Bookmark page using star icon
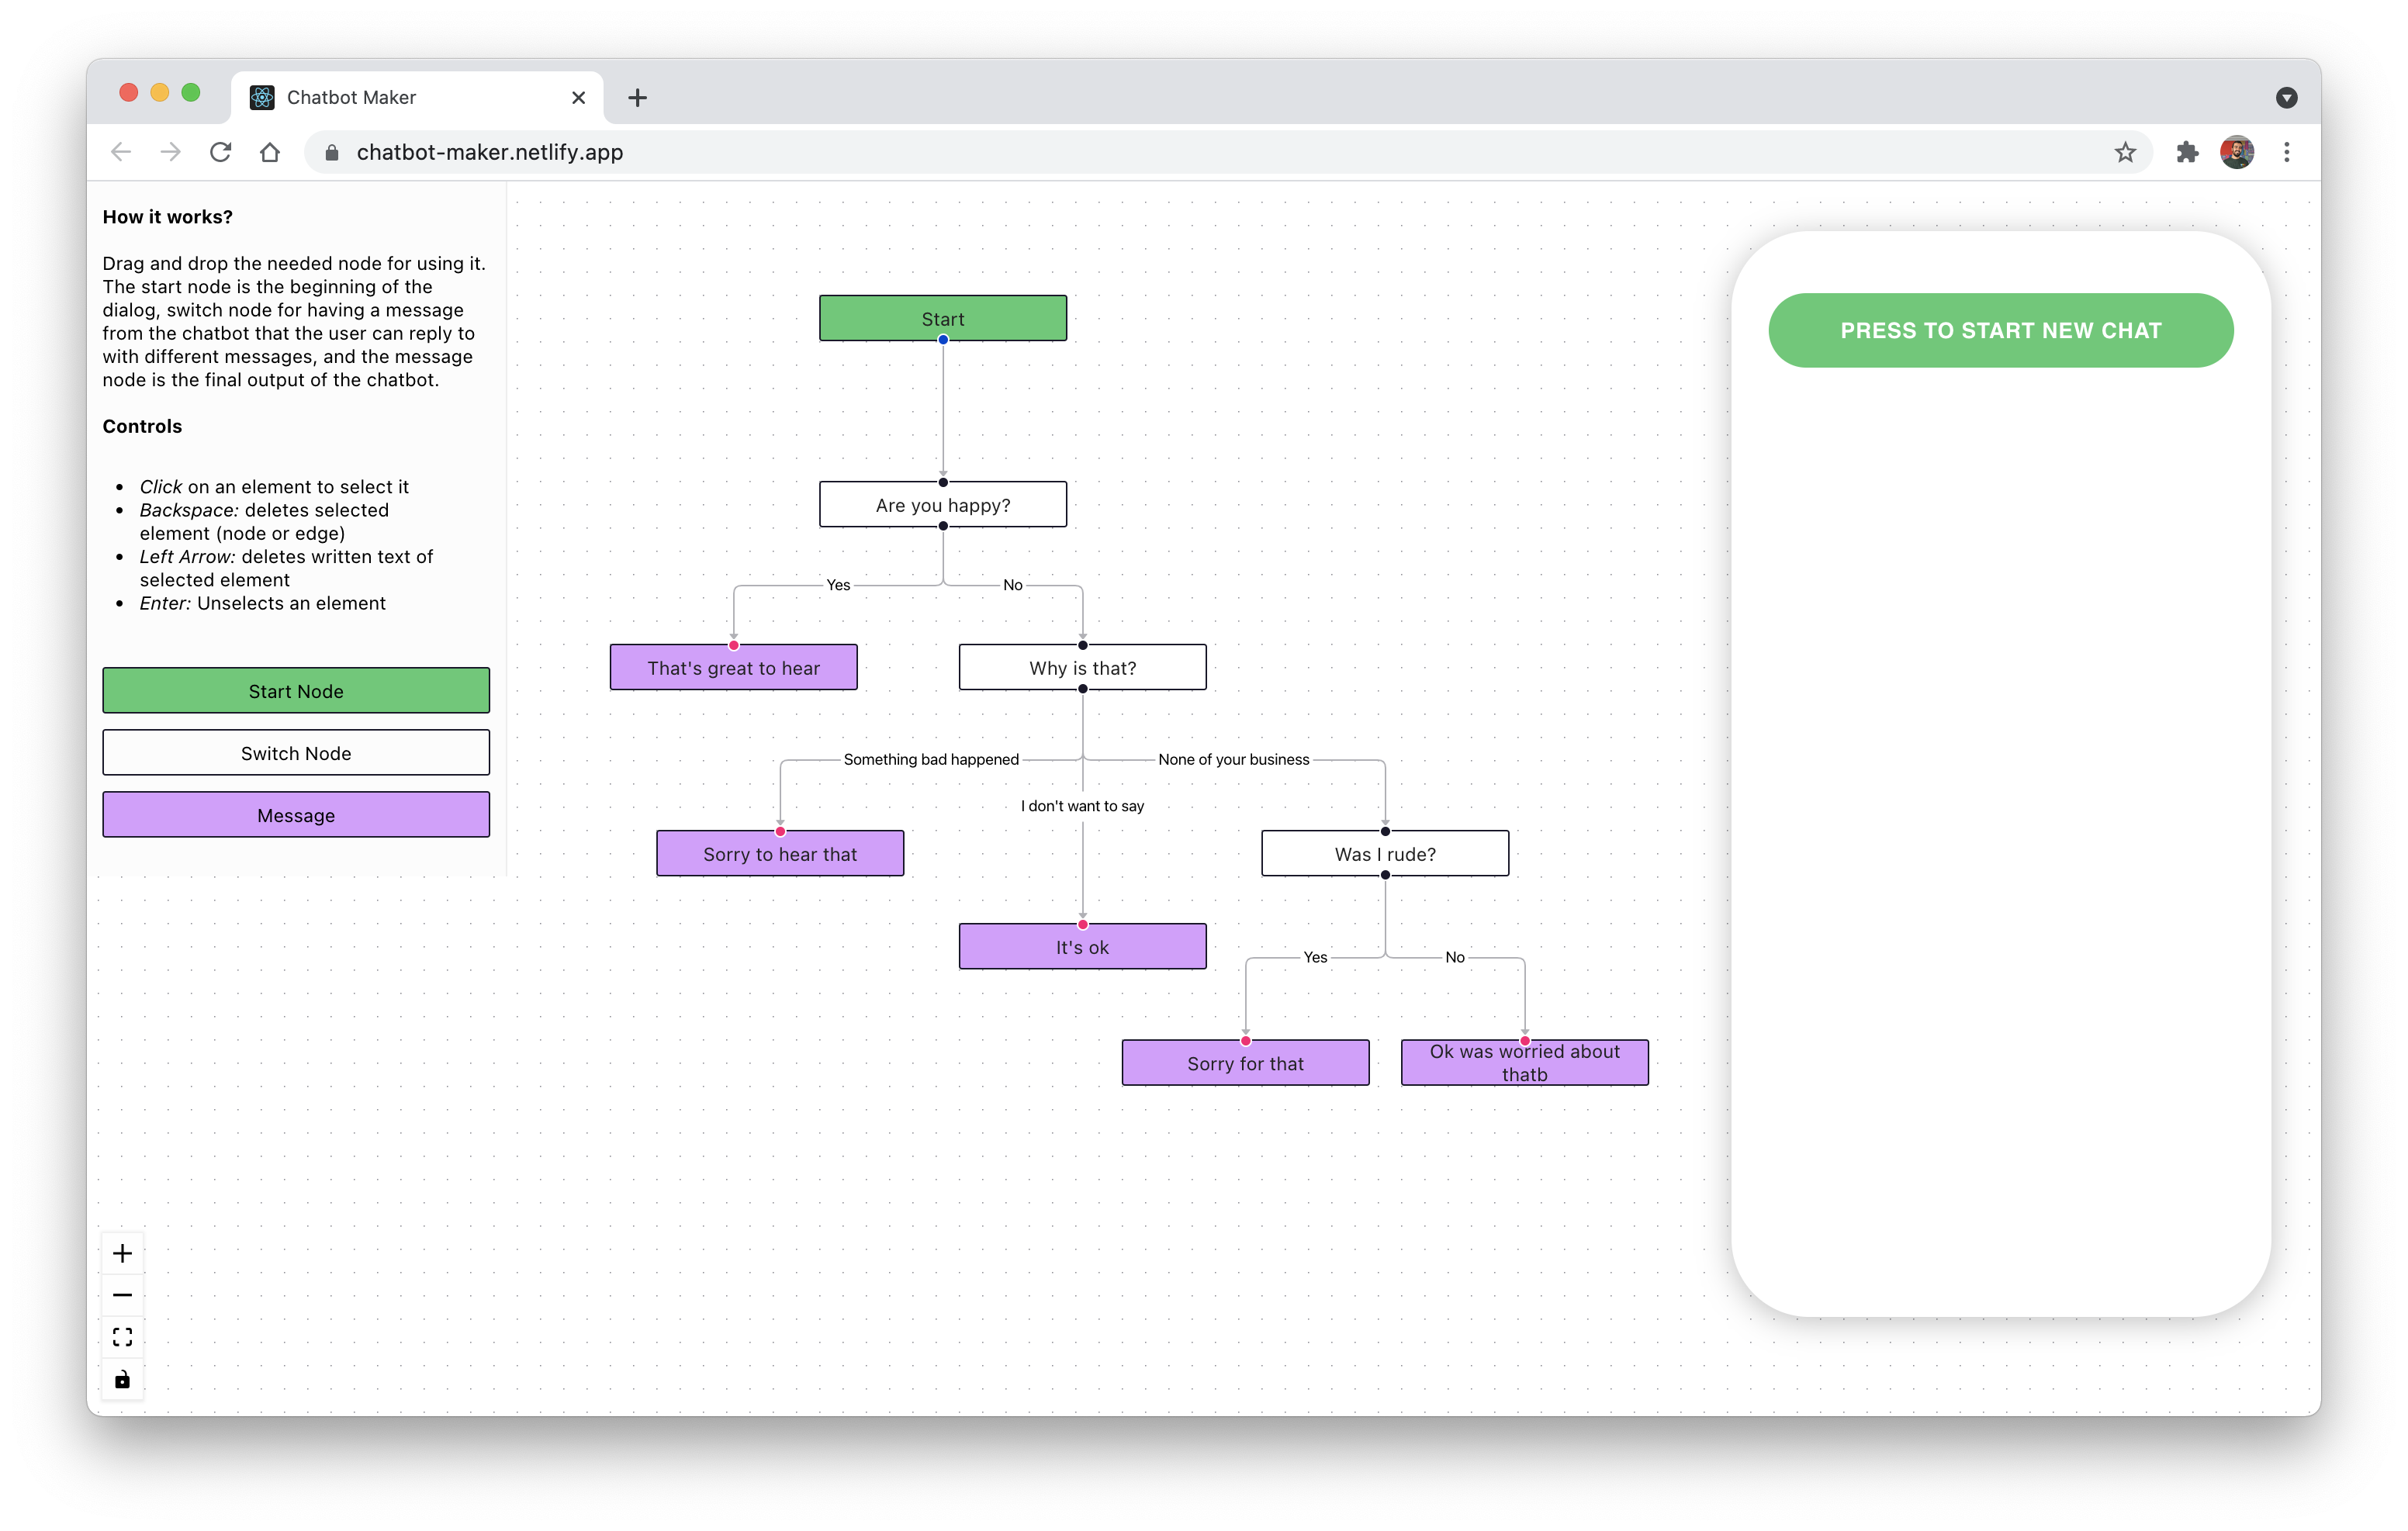The image size is (2408, 1531). point(2125,152)
